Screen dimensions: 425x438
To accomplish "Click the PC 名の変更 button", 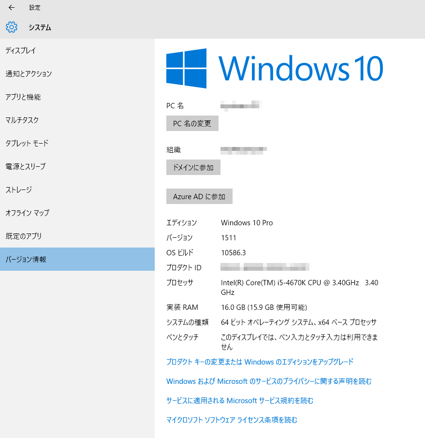I will point(192,123).
